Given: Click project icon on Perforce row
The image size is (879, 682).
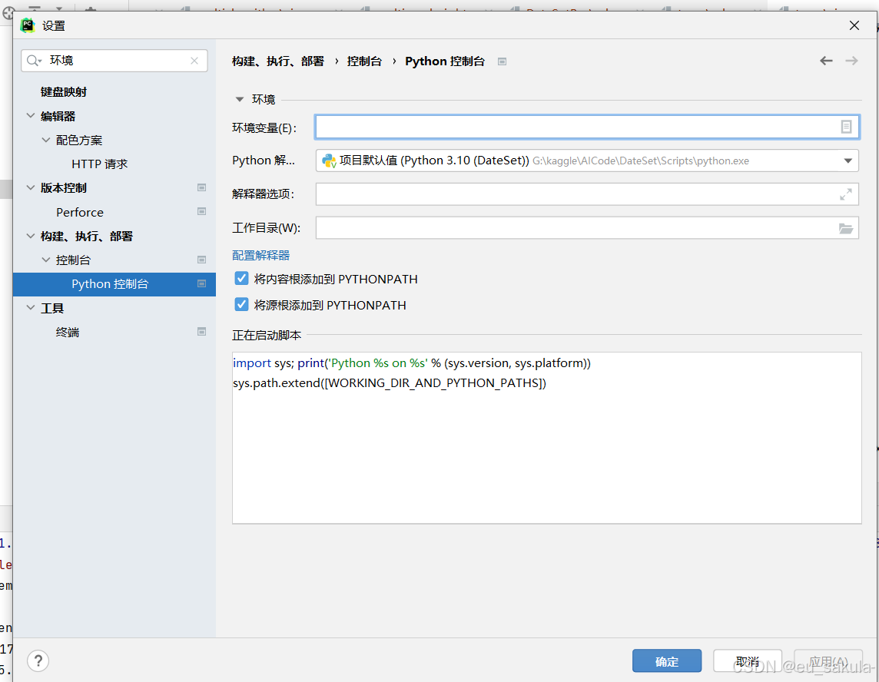Looking at the screenshot, I should [202, 212].
